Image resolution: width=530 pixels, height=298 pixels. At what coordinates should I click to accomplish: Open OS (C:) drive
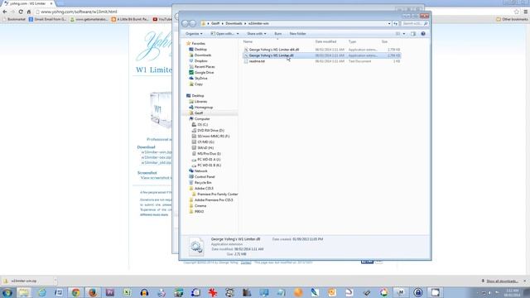point(202,124)
